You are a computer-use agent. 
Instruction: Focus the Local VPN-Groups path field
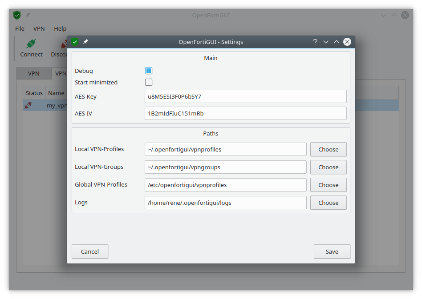[226, 167]
